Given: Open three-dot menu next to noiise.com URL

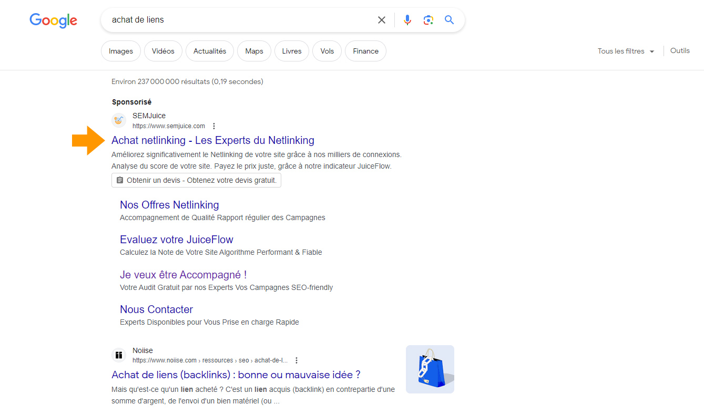Looking at the screenshot, I should (297, 360).
